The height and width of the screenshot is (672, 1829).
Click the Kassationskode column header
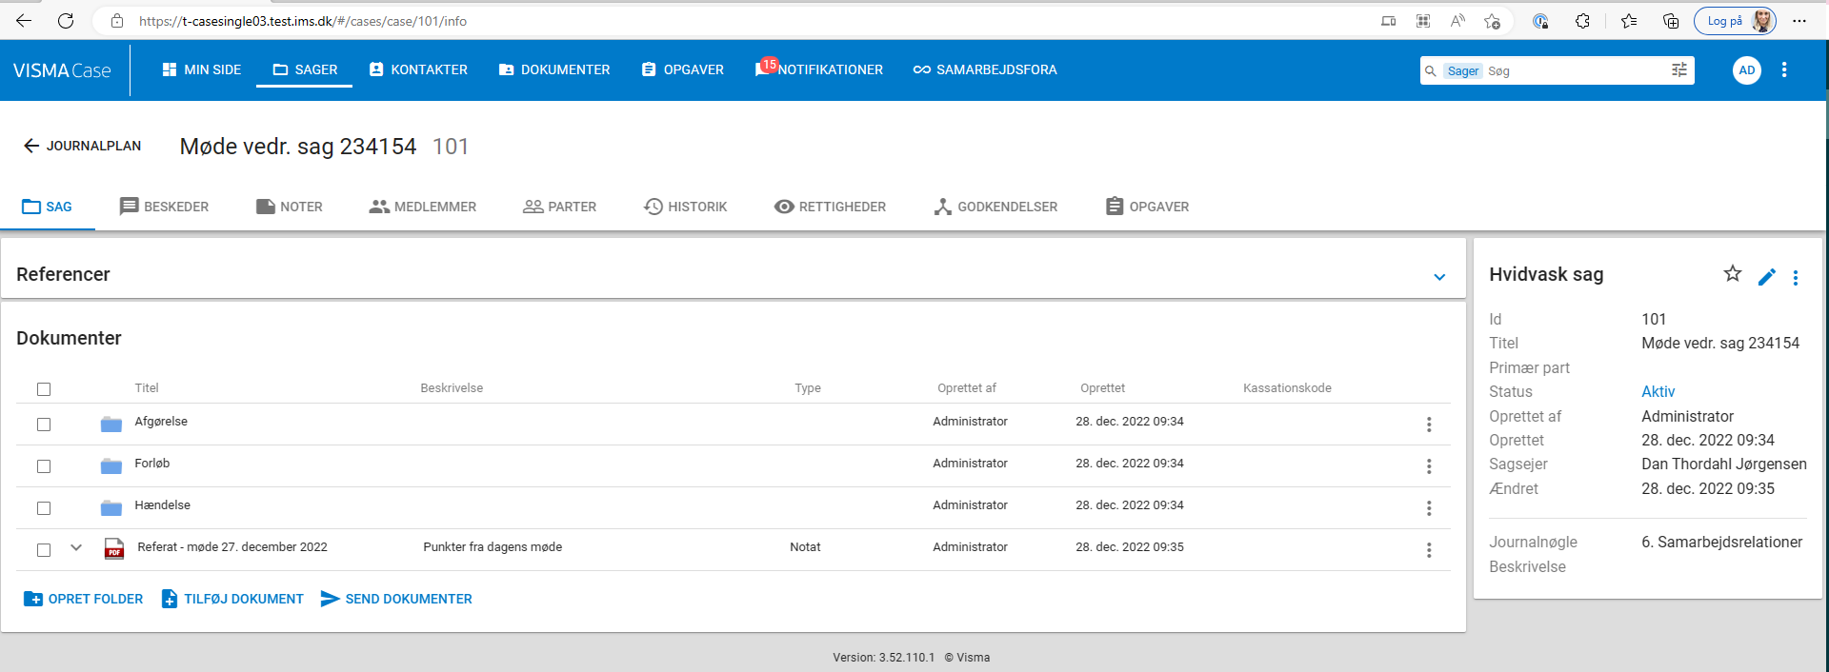tap(1287, 388)
